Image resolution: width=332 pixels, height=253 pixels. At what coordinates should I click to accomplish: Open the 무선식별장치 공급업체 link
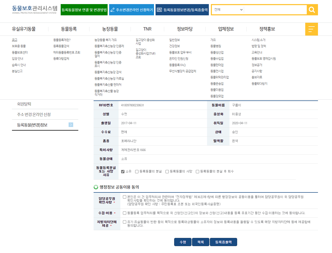point(183,71)
